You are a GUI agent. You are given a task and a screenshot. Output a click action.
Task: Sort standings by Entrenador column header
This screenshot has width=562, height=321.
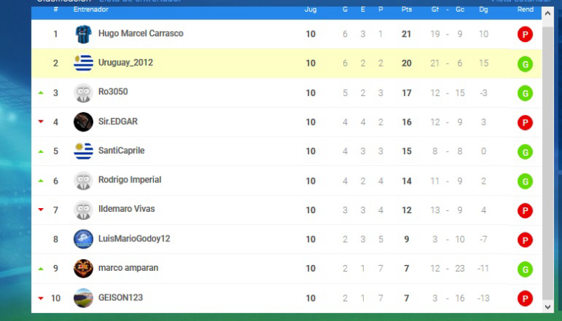coord(91,10)
